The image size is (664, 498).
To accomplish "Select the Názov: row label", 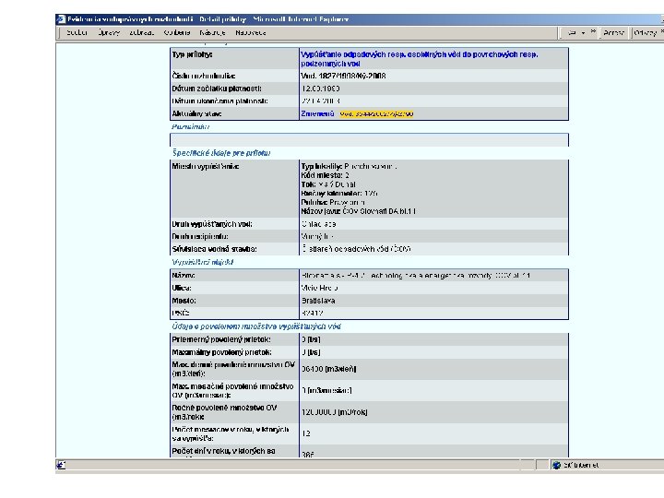I will 184,275.
